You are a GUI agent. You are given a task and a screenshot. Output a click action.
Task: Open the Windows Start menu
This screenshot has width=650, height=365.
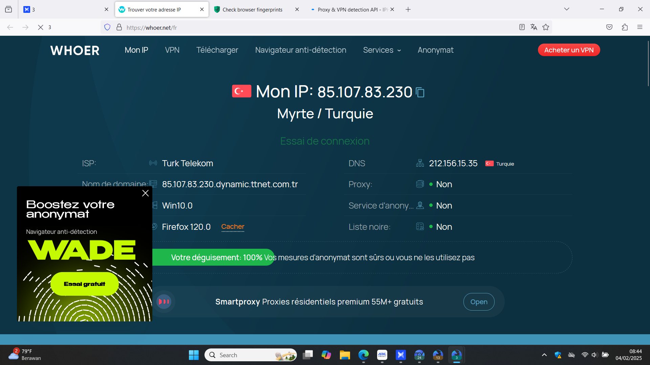pos(194,355)
